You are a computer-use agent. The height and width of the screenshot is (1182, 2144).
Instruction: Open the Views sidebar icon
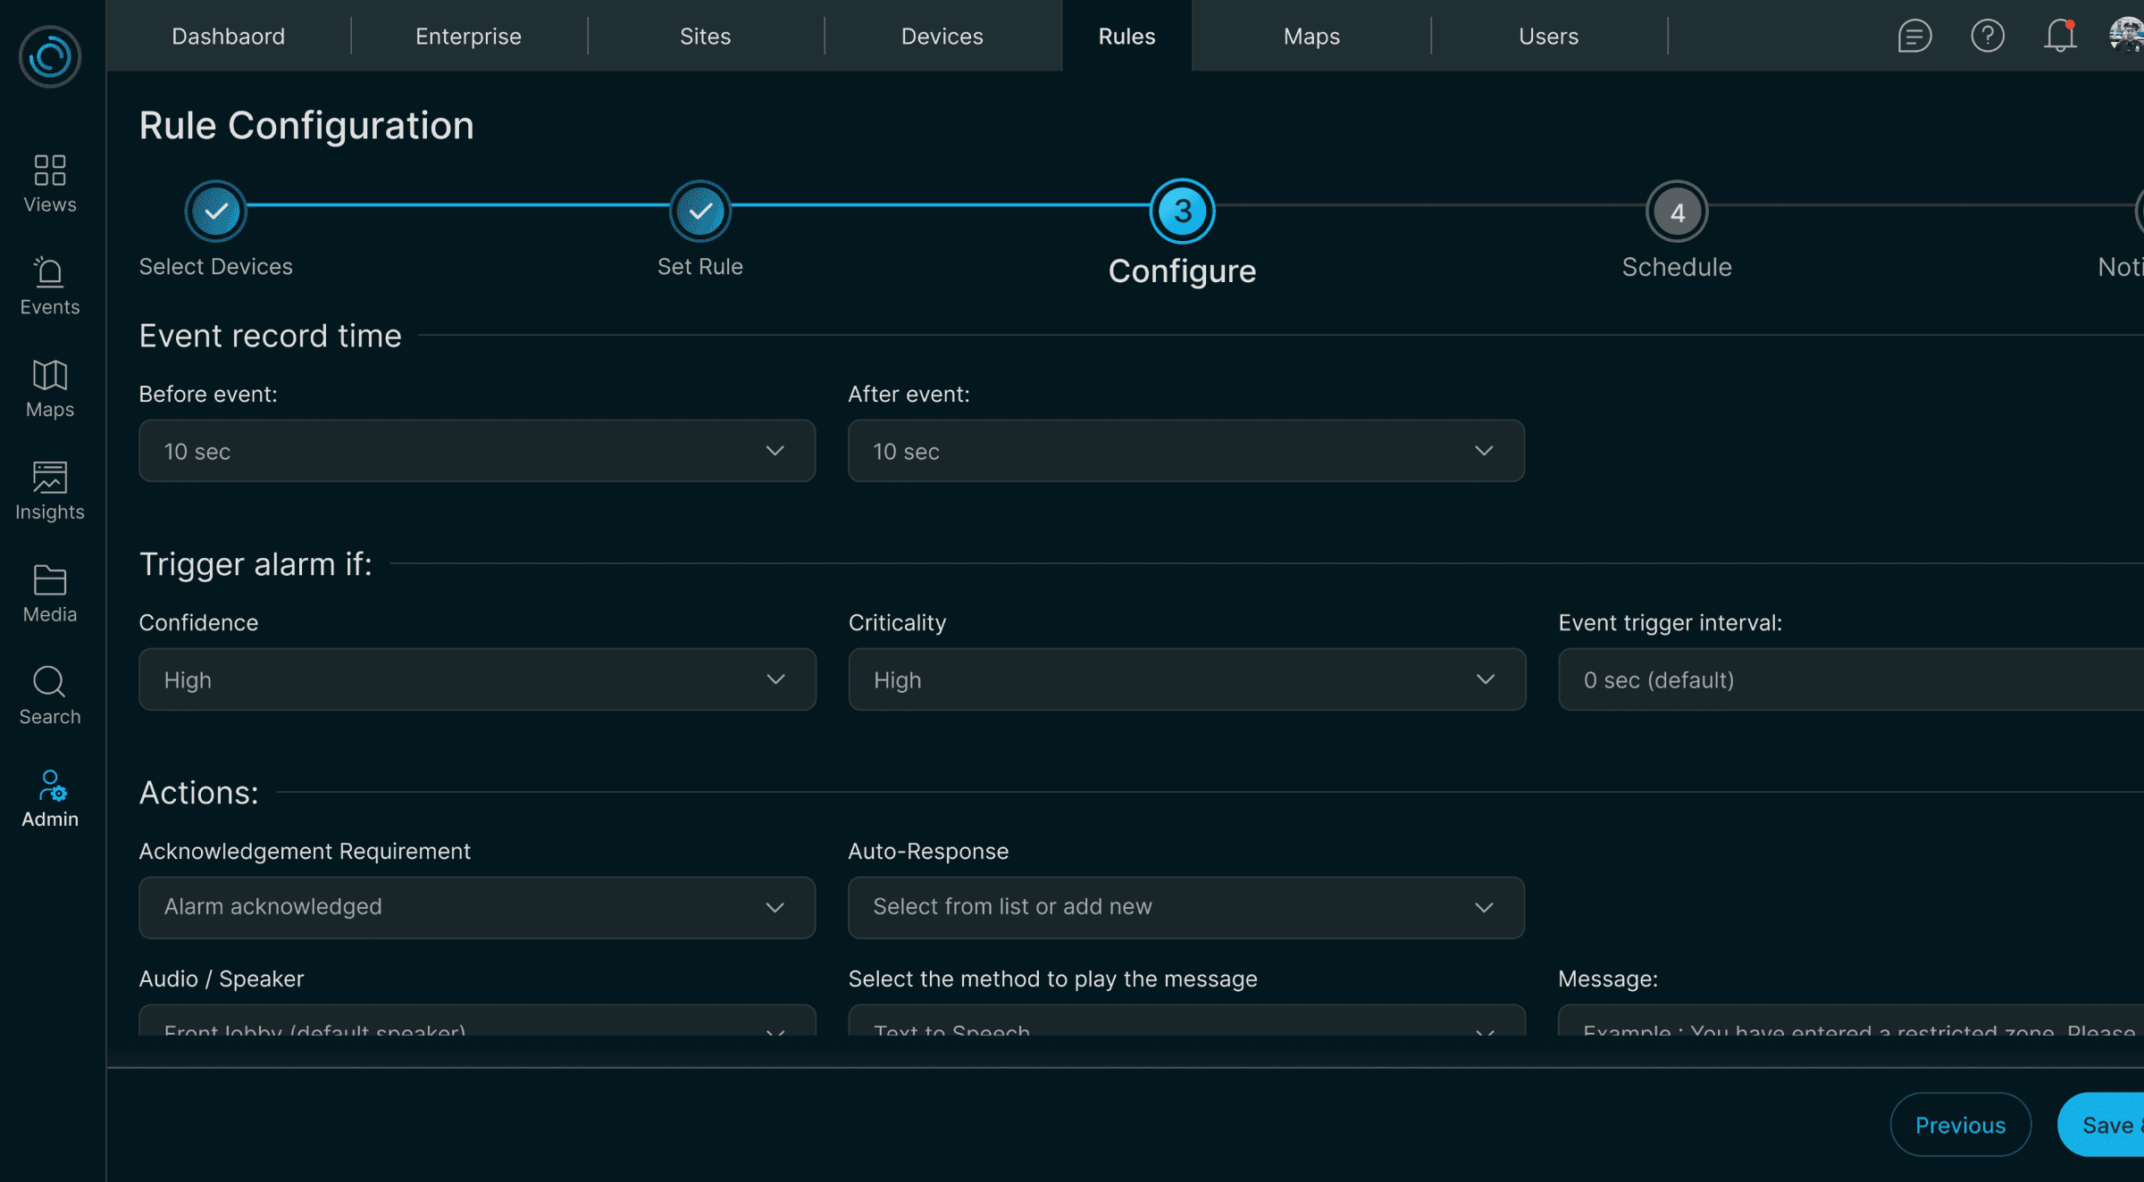coord(50,171)
